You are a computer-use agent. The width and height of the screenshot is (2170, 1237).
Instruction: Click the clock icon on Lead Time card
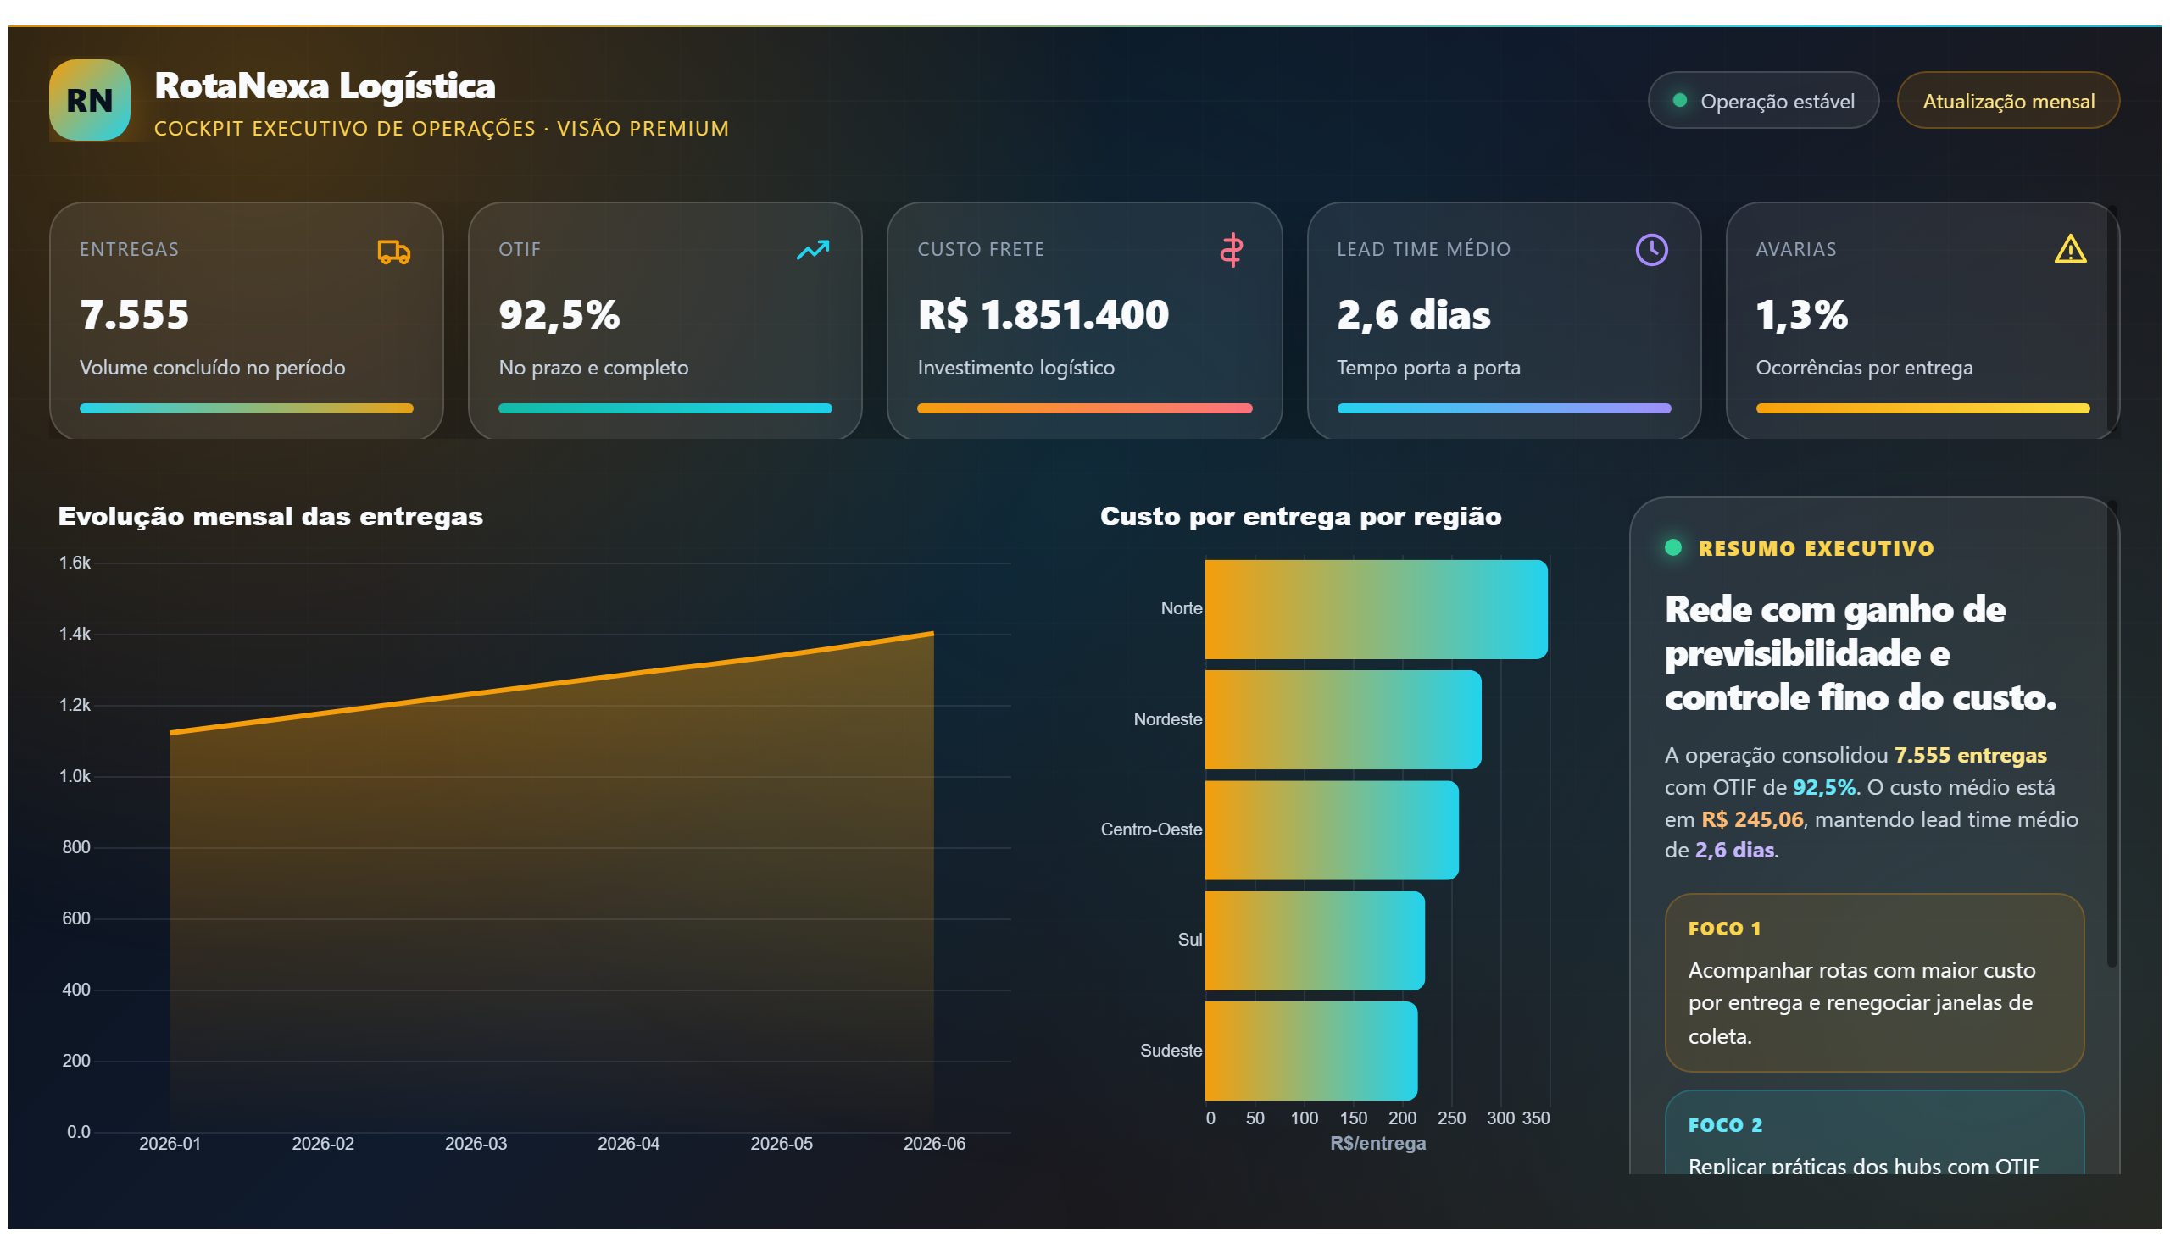(x=1651, y=250)
